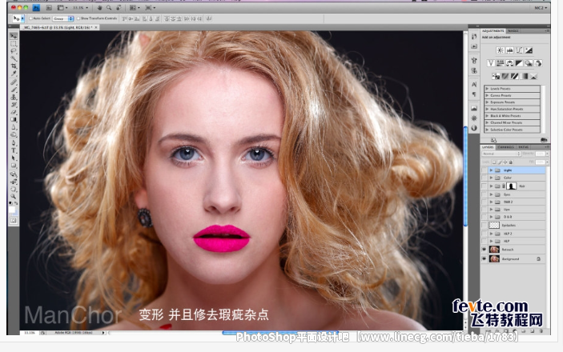The width and height of the screenshot is (563, 352).
Task: Select the Zoom tool in the toolbox
Action: pos(14,197)
